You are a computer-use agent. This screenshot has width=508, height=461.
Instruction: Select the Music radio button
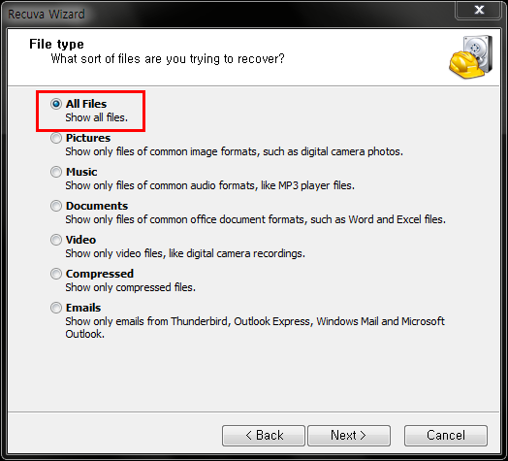coord(56,172)
